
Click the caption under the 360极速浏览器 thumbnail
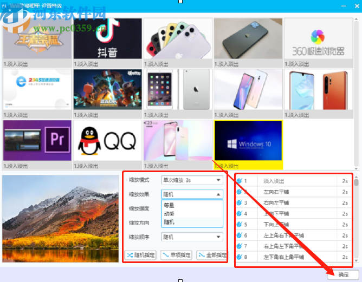(296, 64)
